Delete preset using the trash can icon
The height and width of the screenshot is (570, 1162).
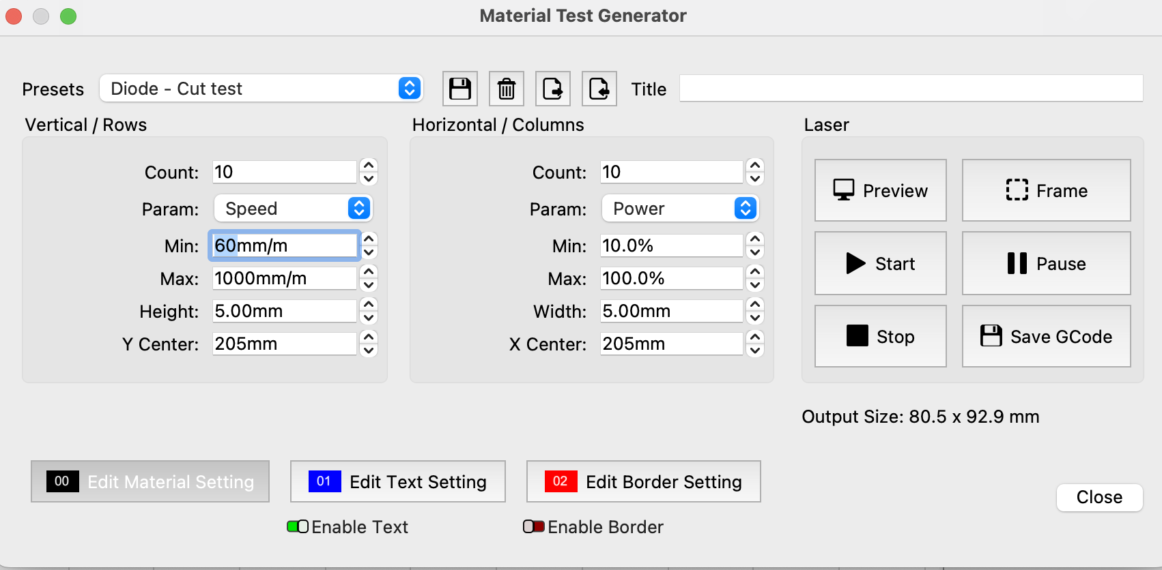[x=507, y=89]
